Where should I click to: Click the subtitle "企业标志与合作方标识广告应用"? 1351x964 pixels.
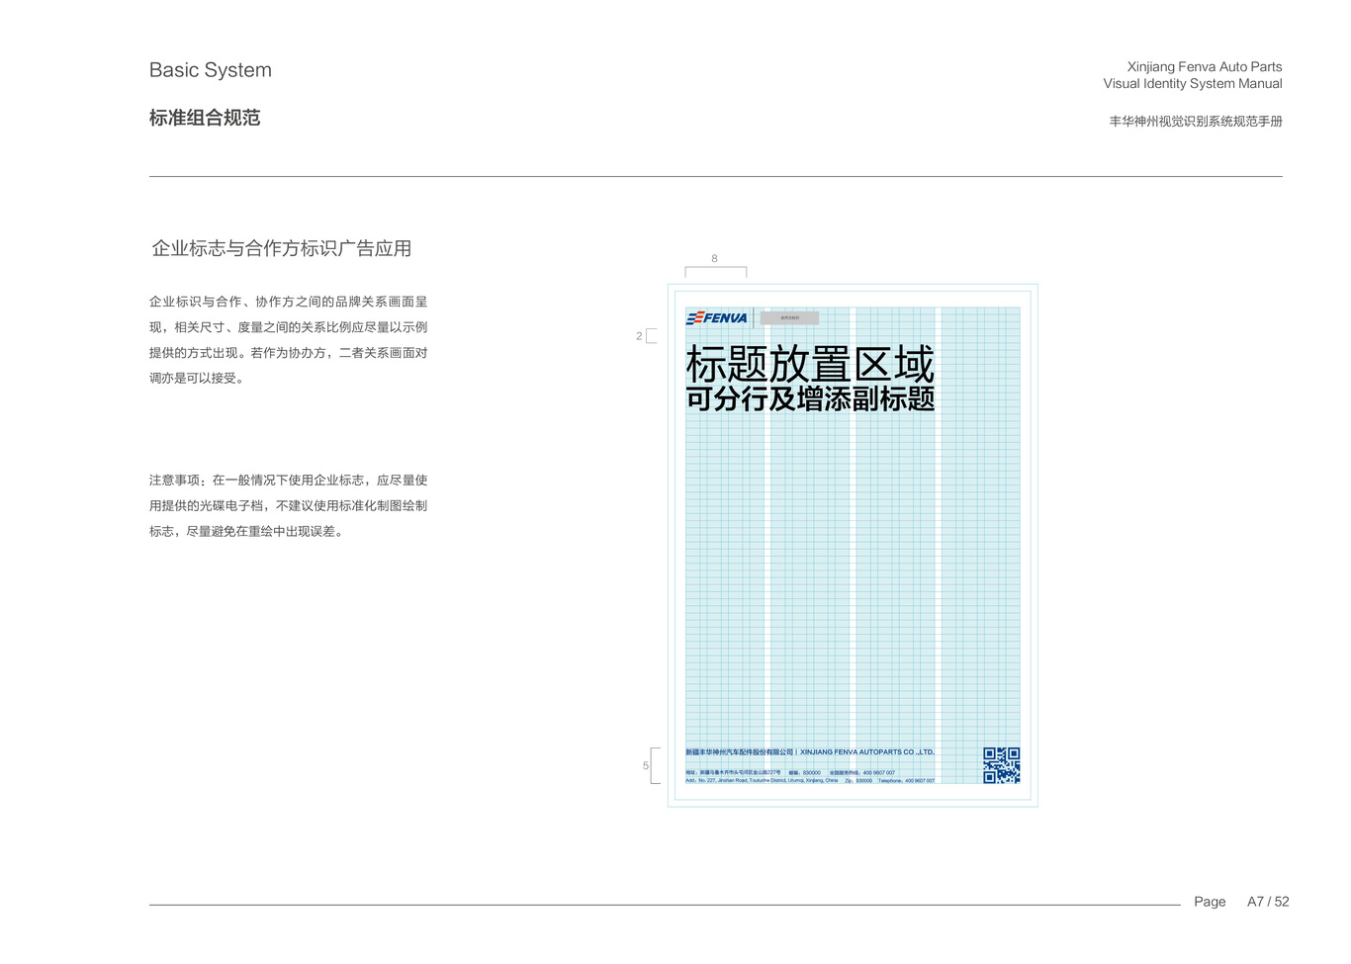coord(281,248)
